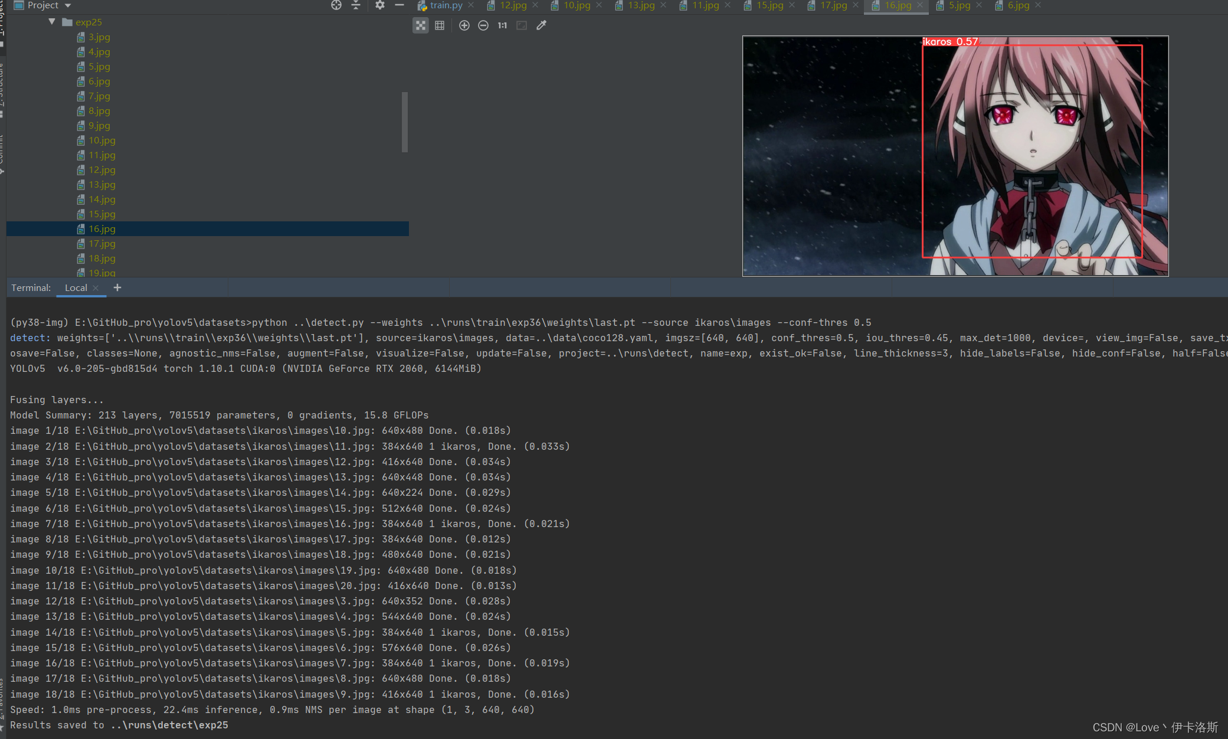The width and height of the screenshot is (1228, 739).
Task: Click the exp25 folder name
Action: tap(89, 22)
